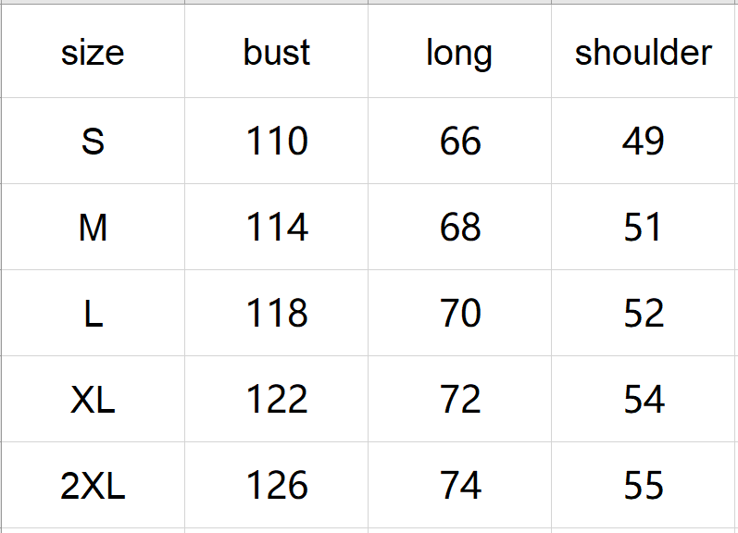Image resolution: width=738 pixels, height=533 pixels.
Task: Select the cell showing 70
Action: [x=459, y=314]
